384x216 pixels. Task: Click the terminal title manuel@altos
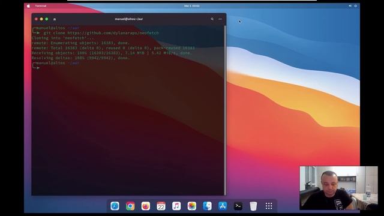(x=129, y=19)
